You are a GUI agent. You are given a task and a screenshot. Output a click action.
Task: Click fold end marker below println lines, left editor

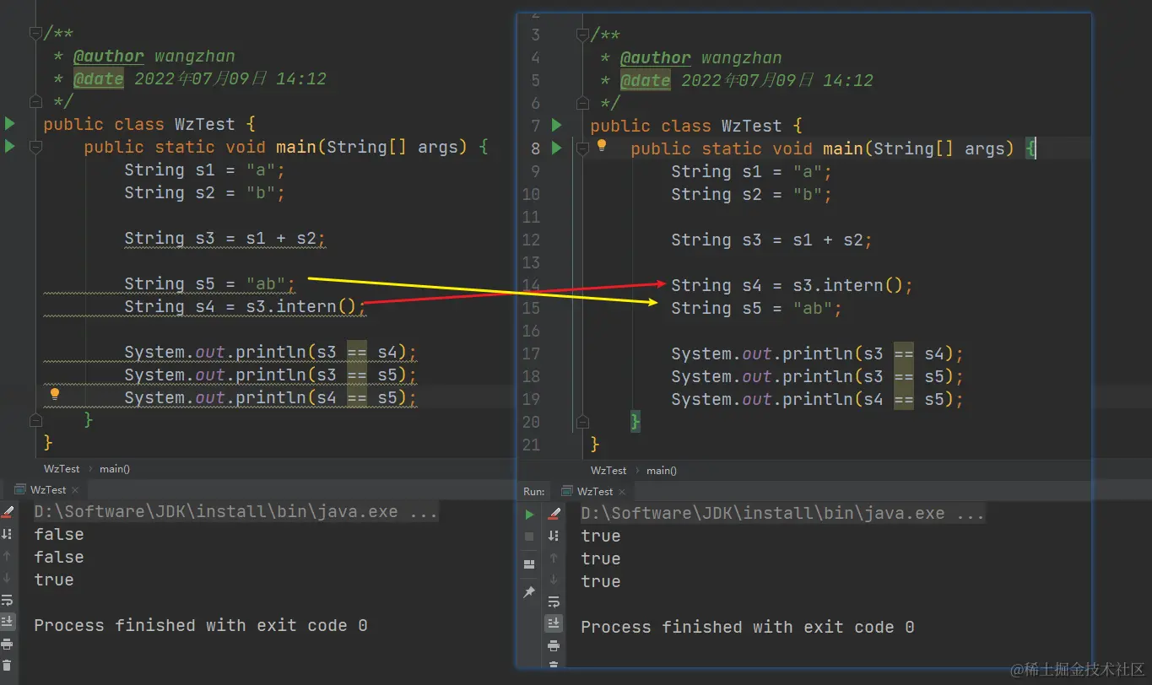click(35, 419)
